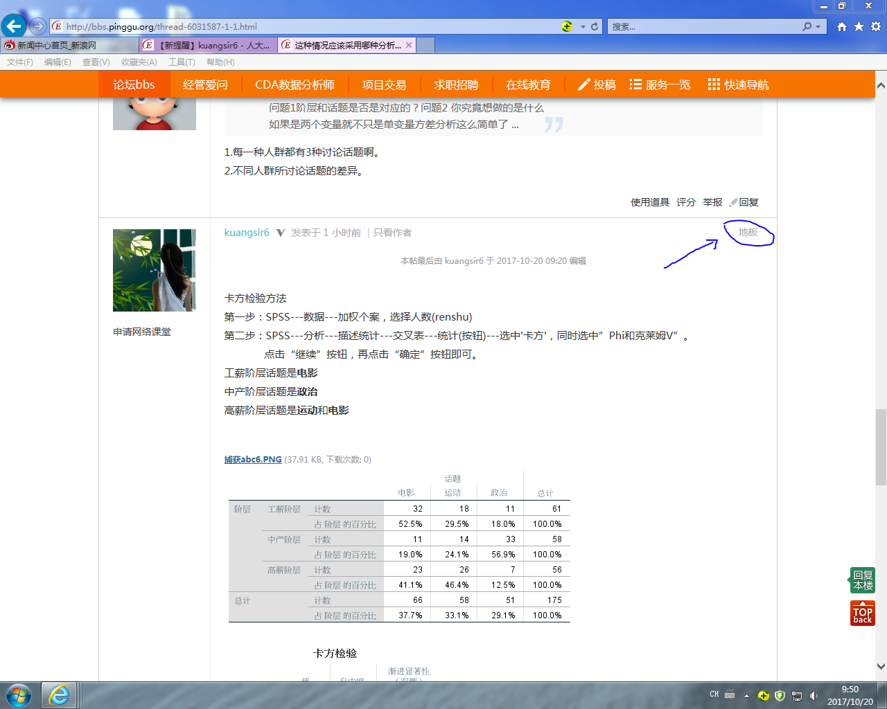
Task: Open the 收藏夹(A) menu
Action: (x=139, y=62)
